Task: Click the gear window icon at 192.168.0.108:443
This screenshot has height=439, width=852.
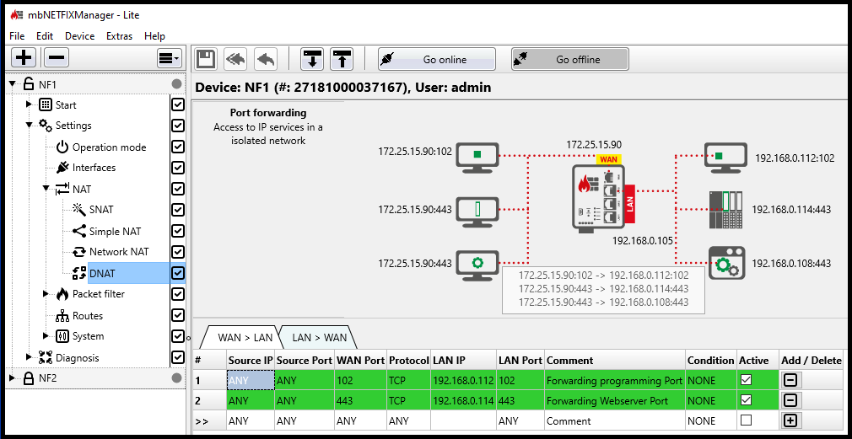Action: tap(726, 263)
